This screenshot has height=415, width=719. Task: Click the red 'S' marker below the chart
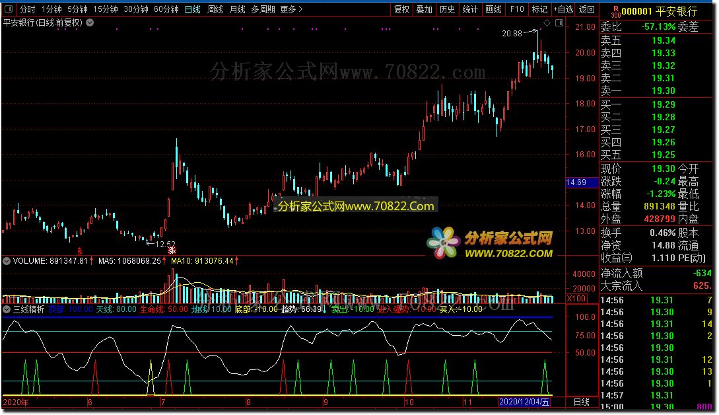[80, 251]
